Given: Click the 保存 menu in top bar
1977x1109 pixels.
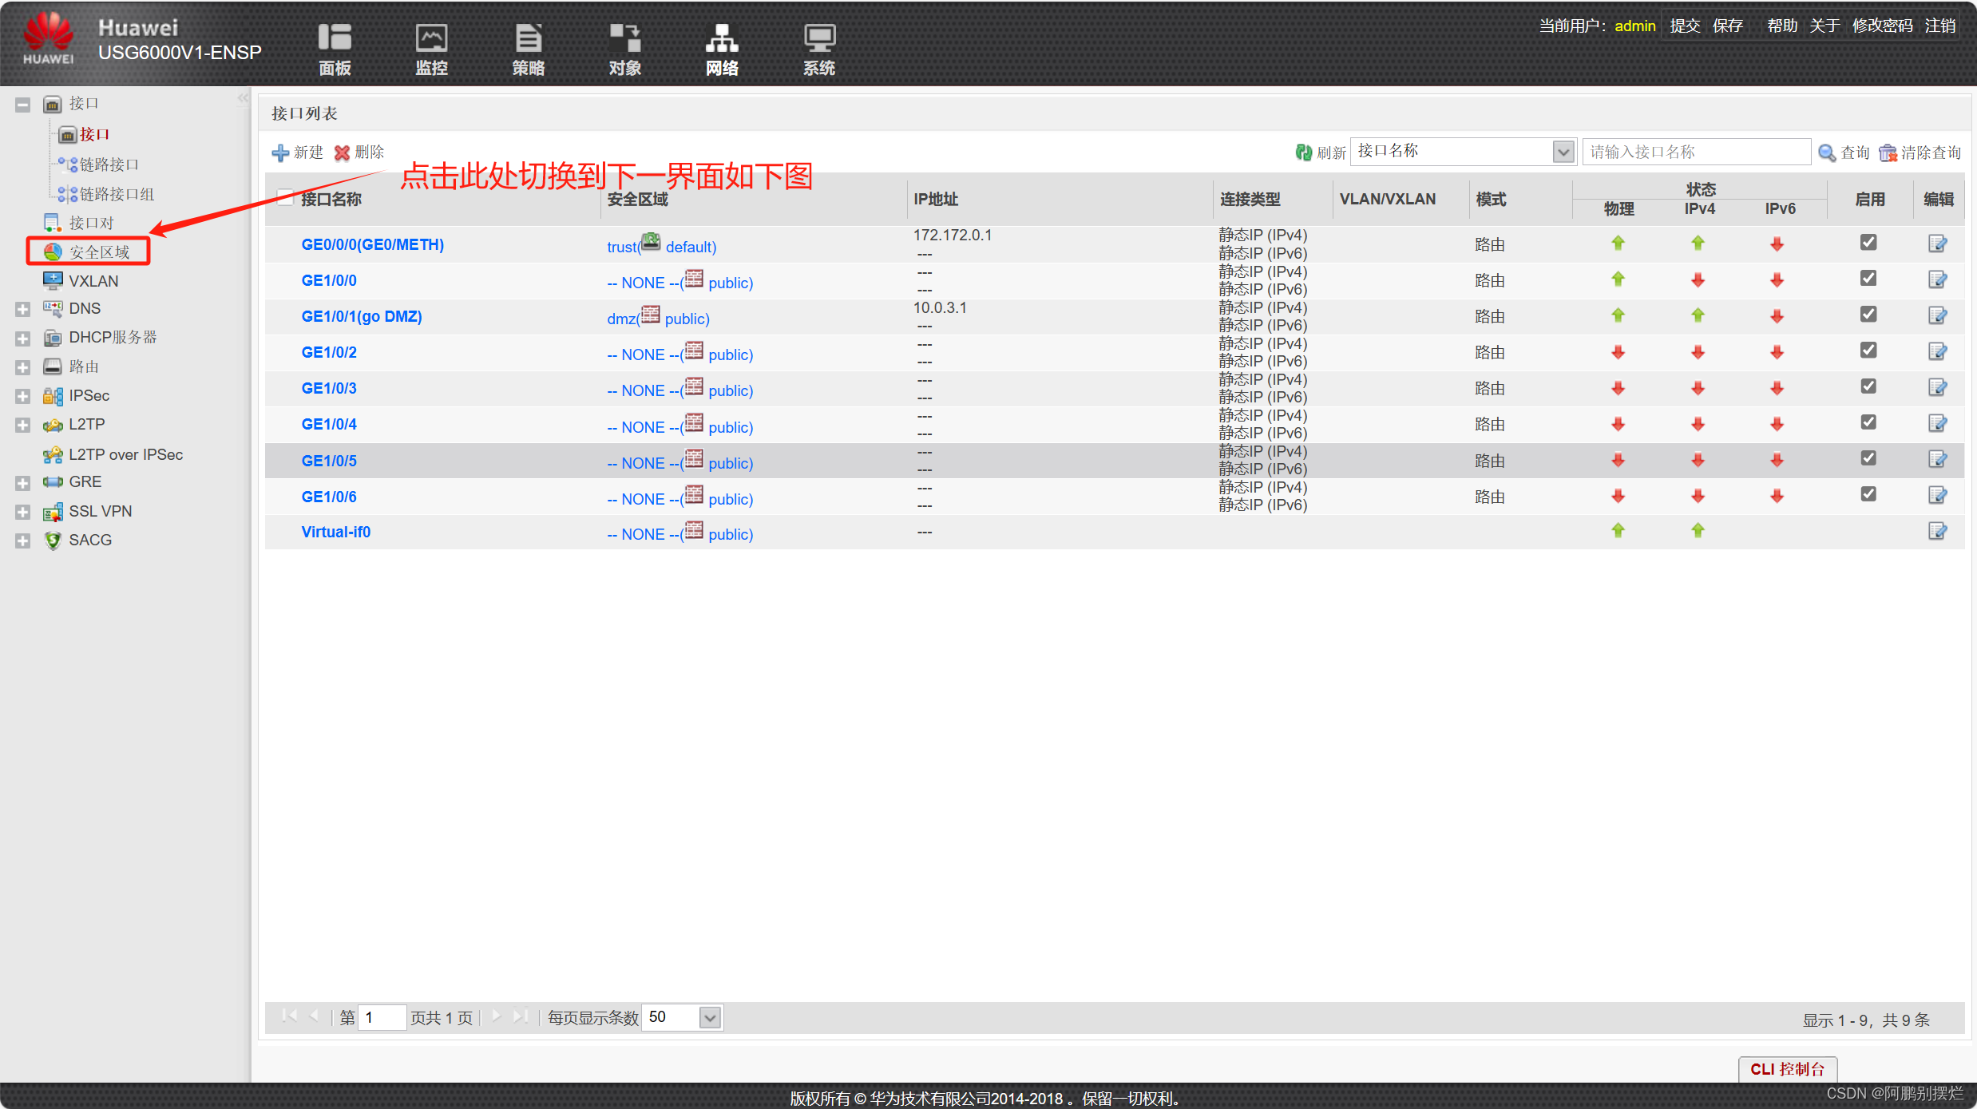Looking at the screenshot, I should pos(1728,26).
